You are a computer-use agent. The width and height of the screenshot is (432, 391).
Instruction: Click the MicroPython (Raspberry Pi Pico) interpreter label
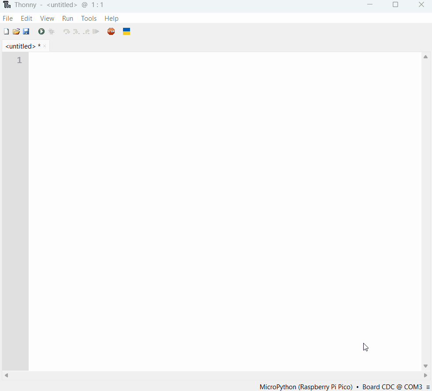306,387
